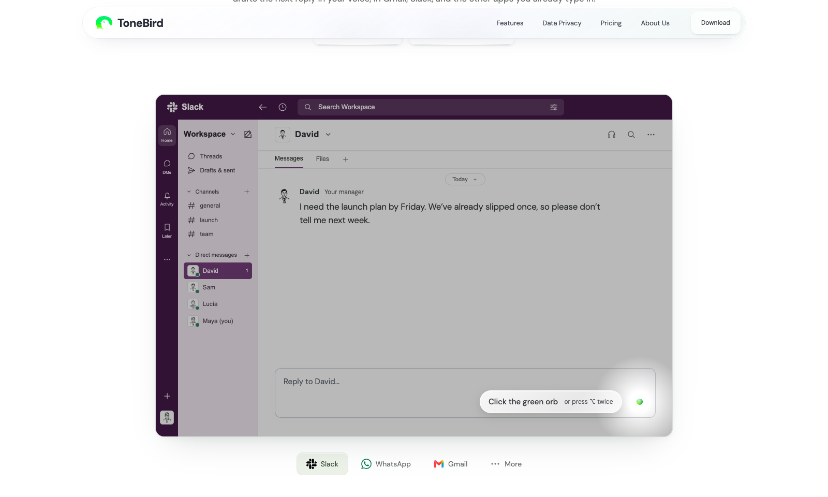Viewport: 828px width, 497px height.
Task: Start a huddle with the headphones icon
Action: click(x=612, y=135)
